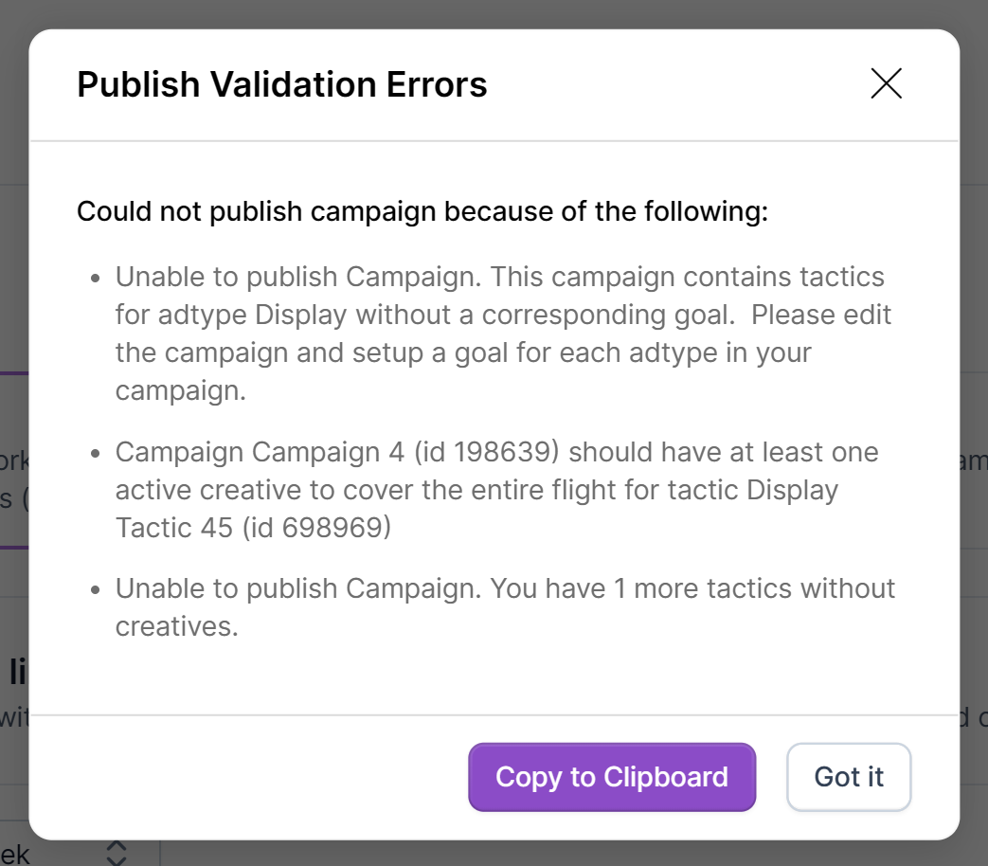This screenshot has height=866, width=988.
Task: Click the Copy to Clipboard button
Action: (612, 777)
